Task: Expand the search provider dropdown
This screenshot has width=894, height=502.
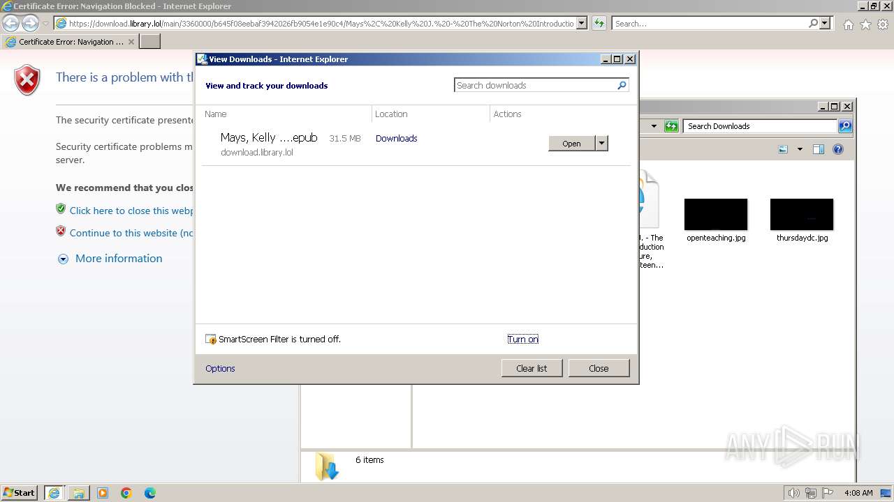Action: tap(825, 23)
